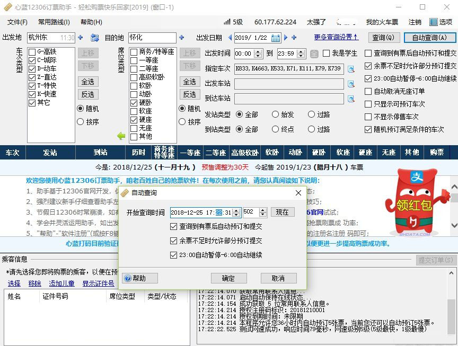Viewport: 458px width, 346px height.
Task: Click the 全 all-day time icon
Action: 314,54
